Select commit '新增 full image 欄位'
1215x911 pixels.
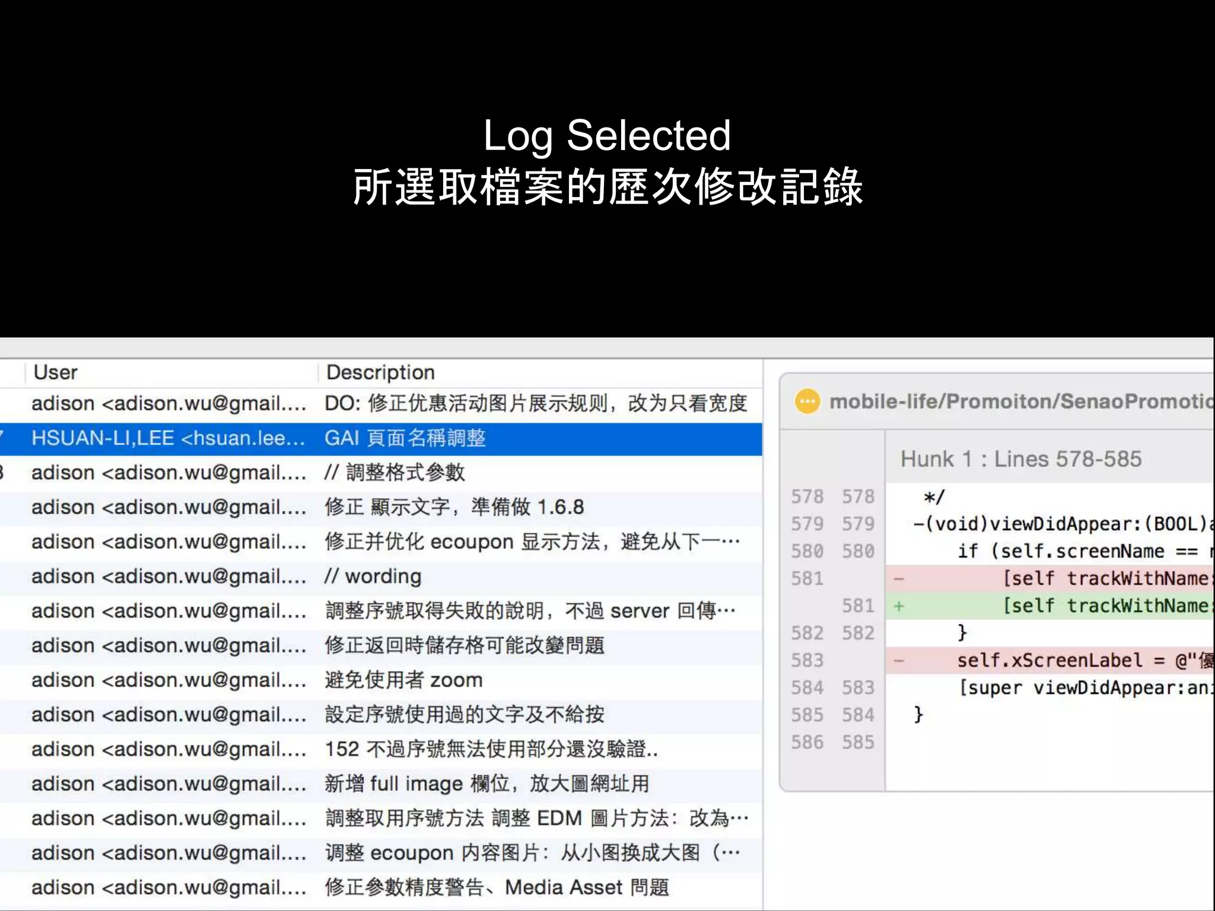pyautogui.click(x=381, y=784)
